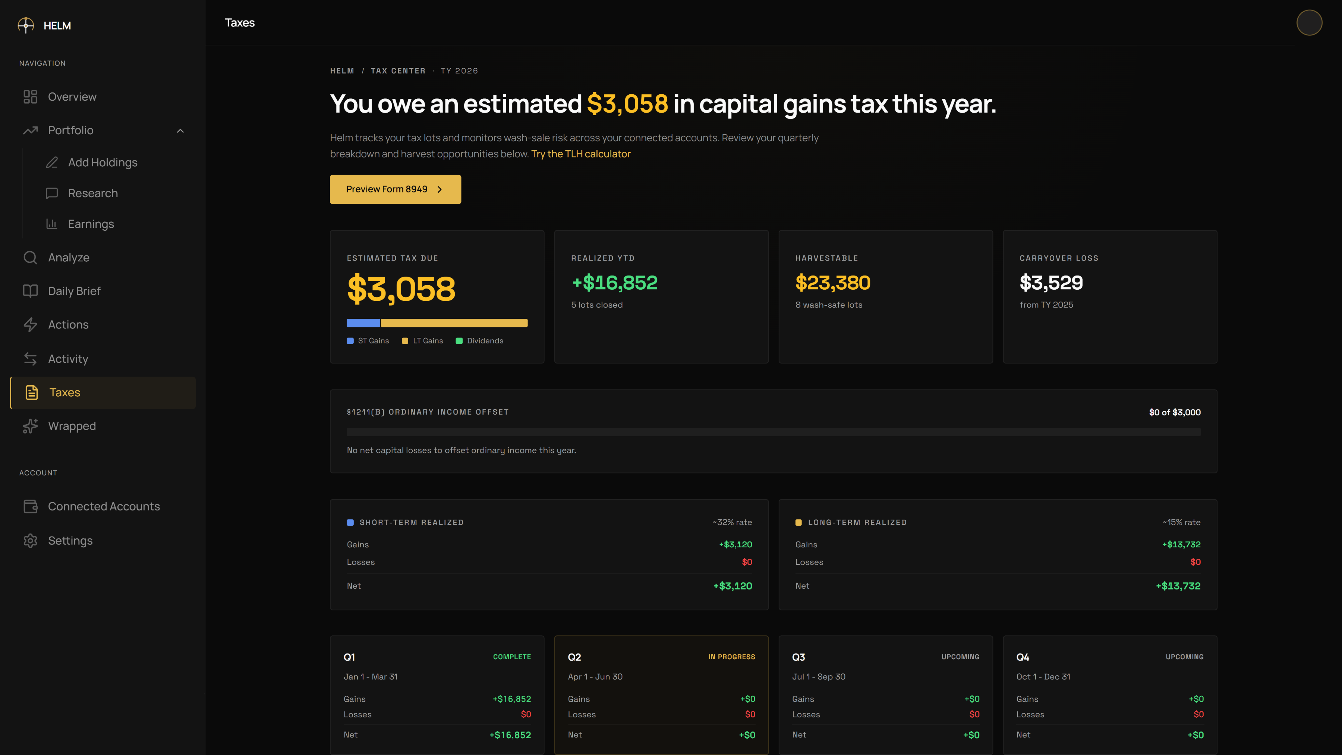Click Long-Term Realized yellow square marker
Screen dimensions: 1342x755
(798, 523)
